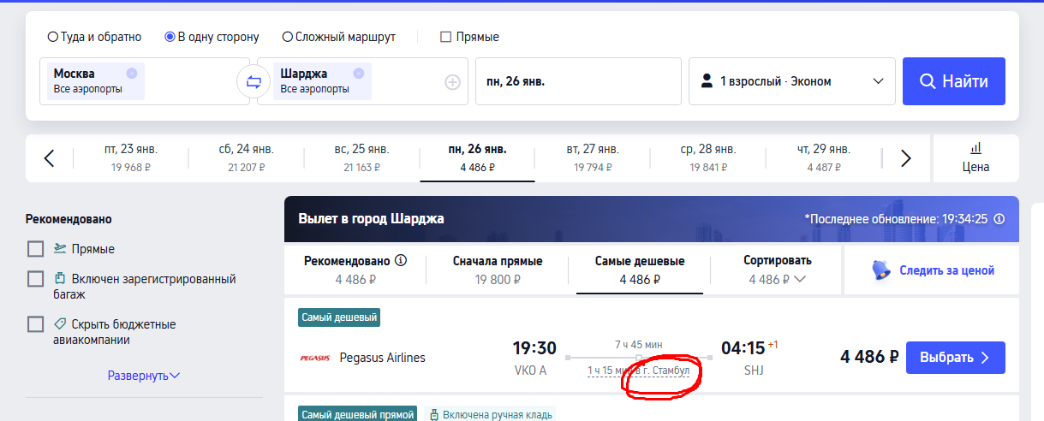Image resolution: width=1044 pixels, height=421 pixels.
Task: Click info icon next to Рекомендовано
Action: 401,261
